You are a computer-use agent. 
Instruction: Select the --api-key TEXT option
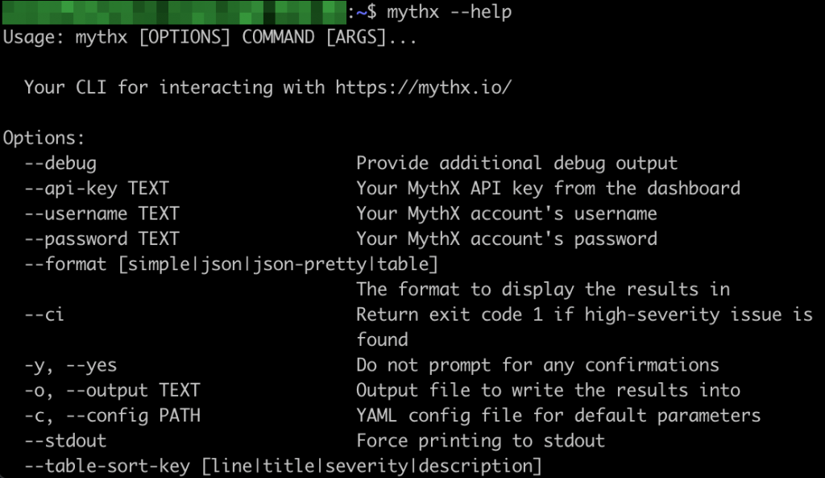tap(97, 189)
